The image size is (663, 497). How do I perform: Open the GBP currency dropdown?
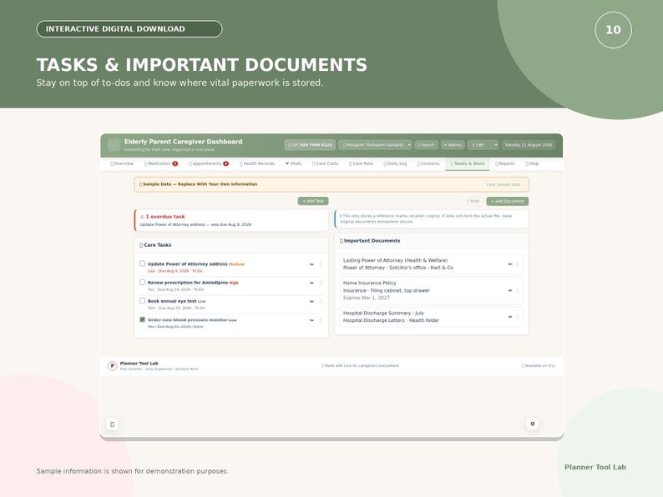pyautogui.click(x=483, y=145)
